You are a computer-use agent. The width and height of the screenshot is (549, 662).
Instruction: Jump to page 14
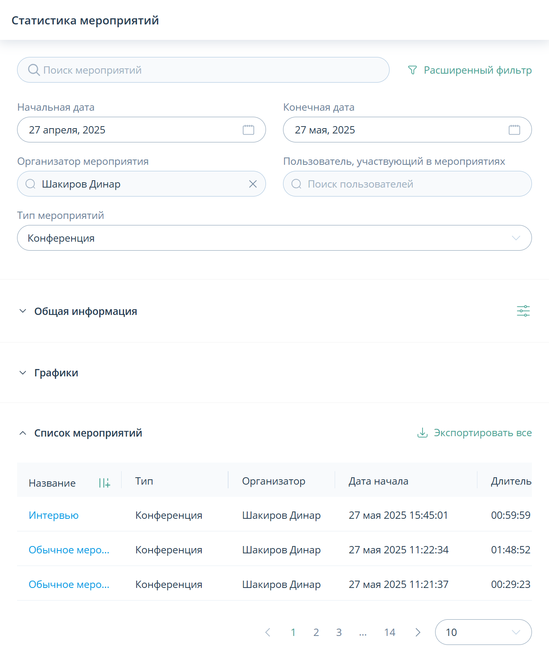(390, 632)
